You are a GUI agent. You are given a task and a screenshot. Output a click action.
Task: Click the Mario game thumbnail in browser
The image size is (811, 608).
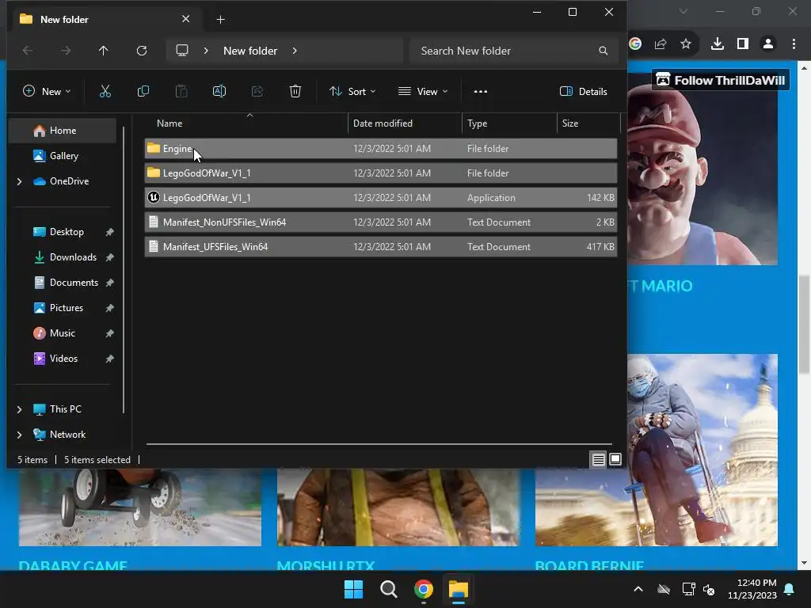pyautogui.click(x=702, y=169)
